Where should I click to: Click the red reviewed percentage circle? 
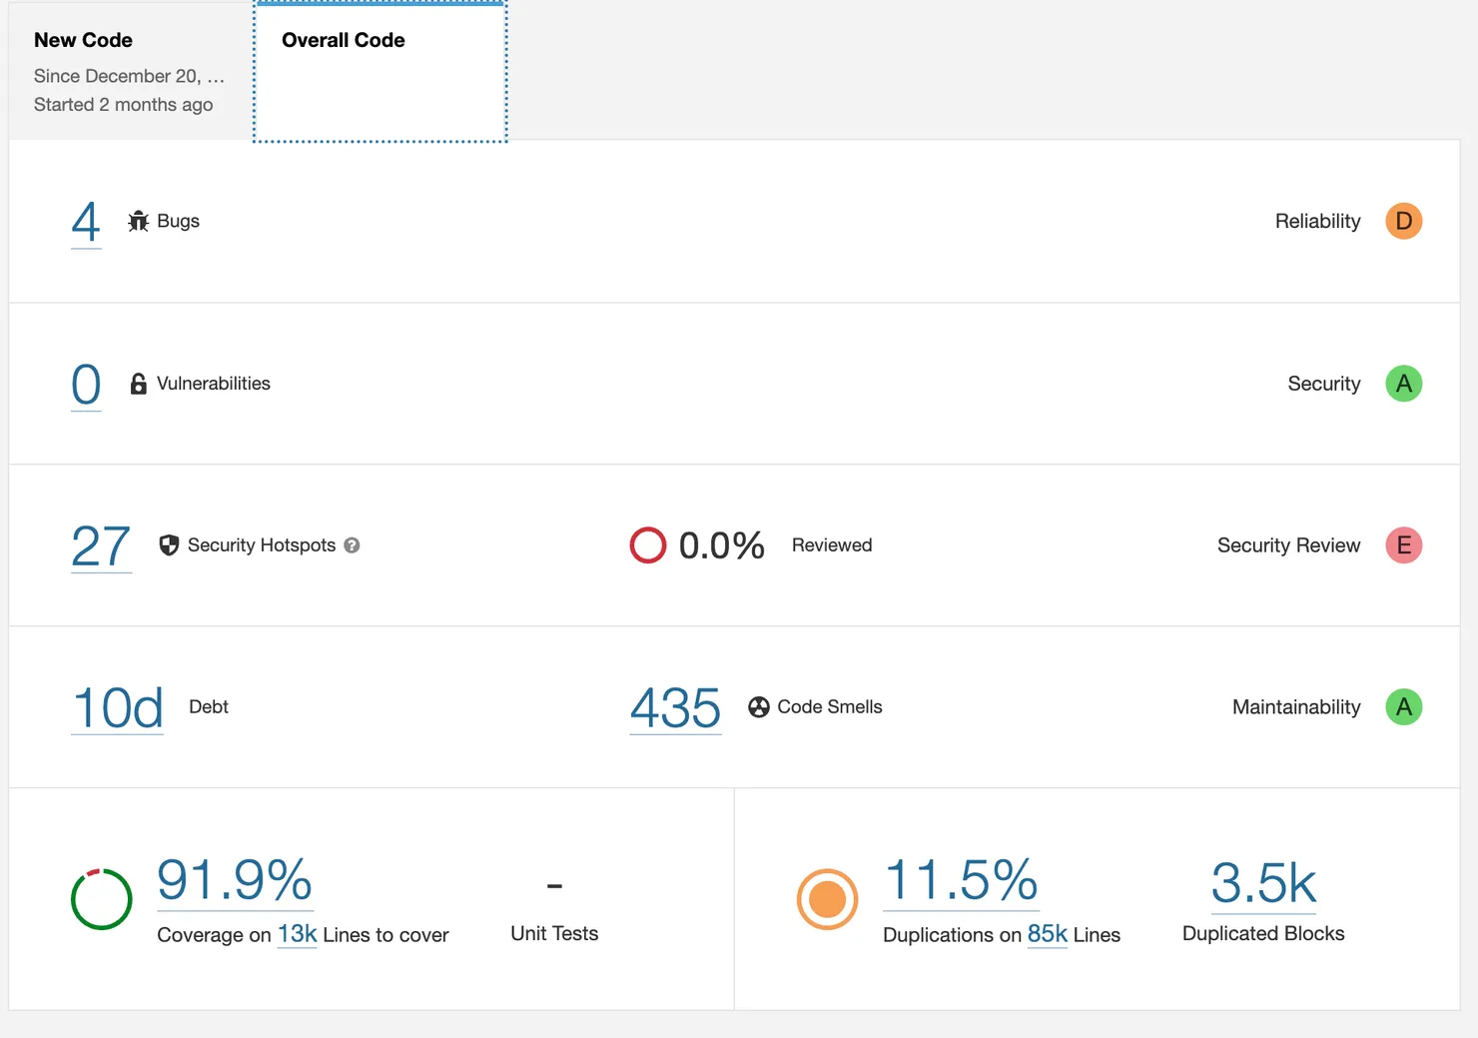coord(648,545)
